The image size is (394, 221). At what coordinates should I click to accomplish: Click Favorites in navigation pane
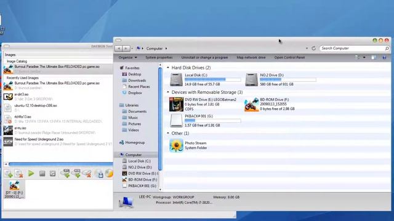pyautogui.click(x=132, y=68)
